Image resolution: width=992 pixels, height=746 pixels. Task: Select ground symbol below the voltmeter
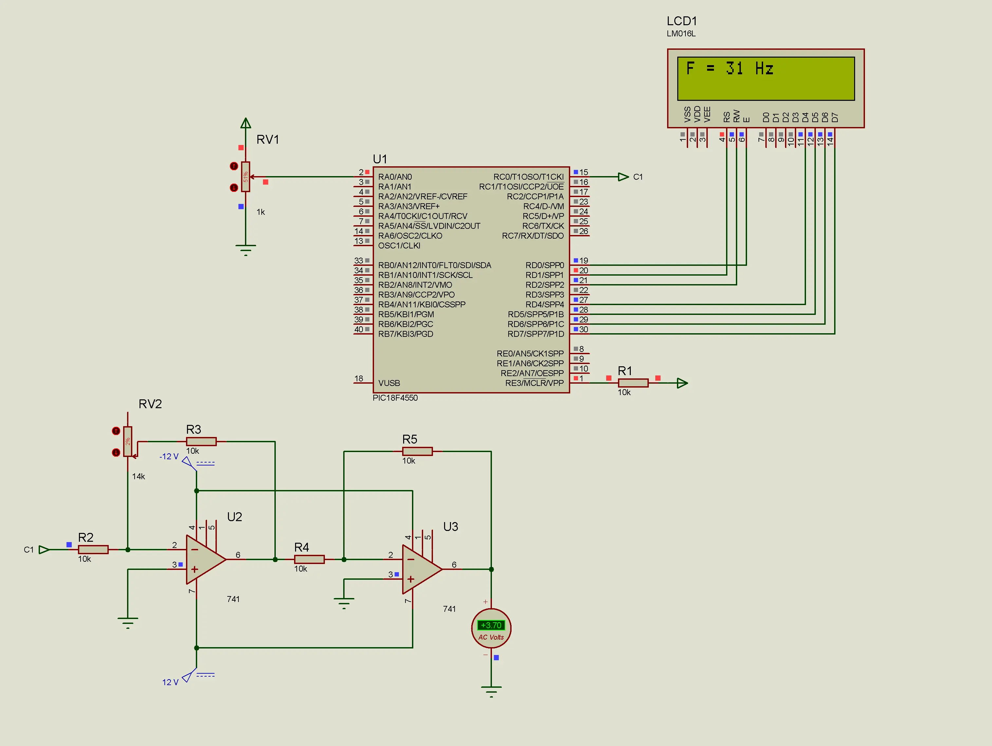(x=491, y=691)
